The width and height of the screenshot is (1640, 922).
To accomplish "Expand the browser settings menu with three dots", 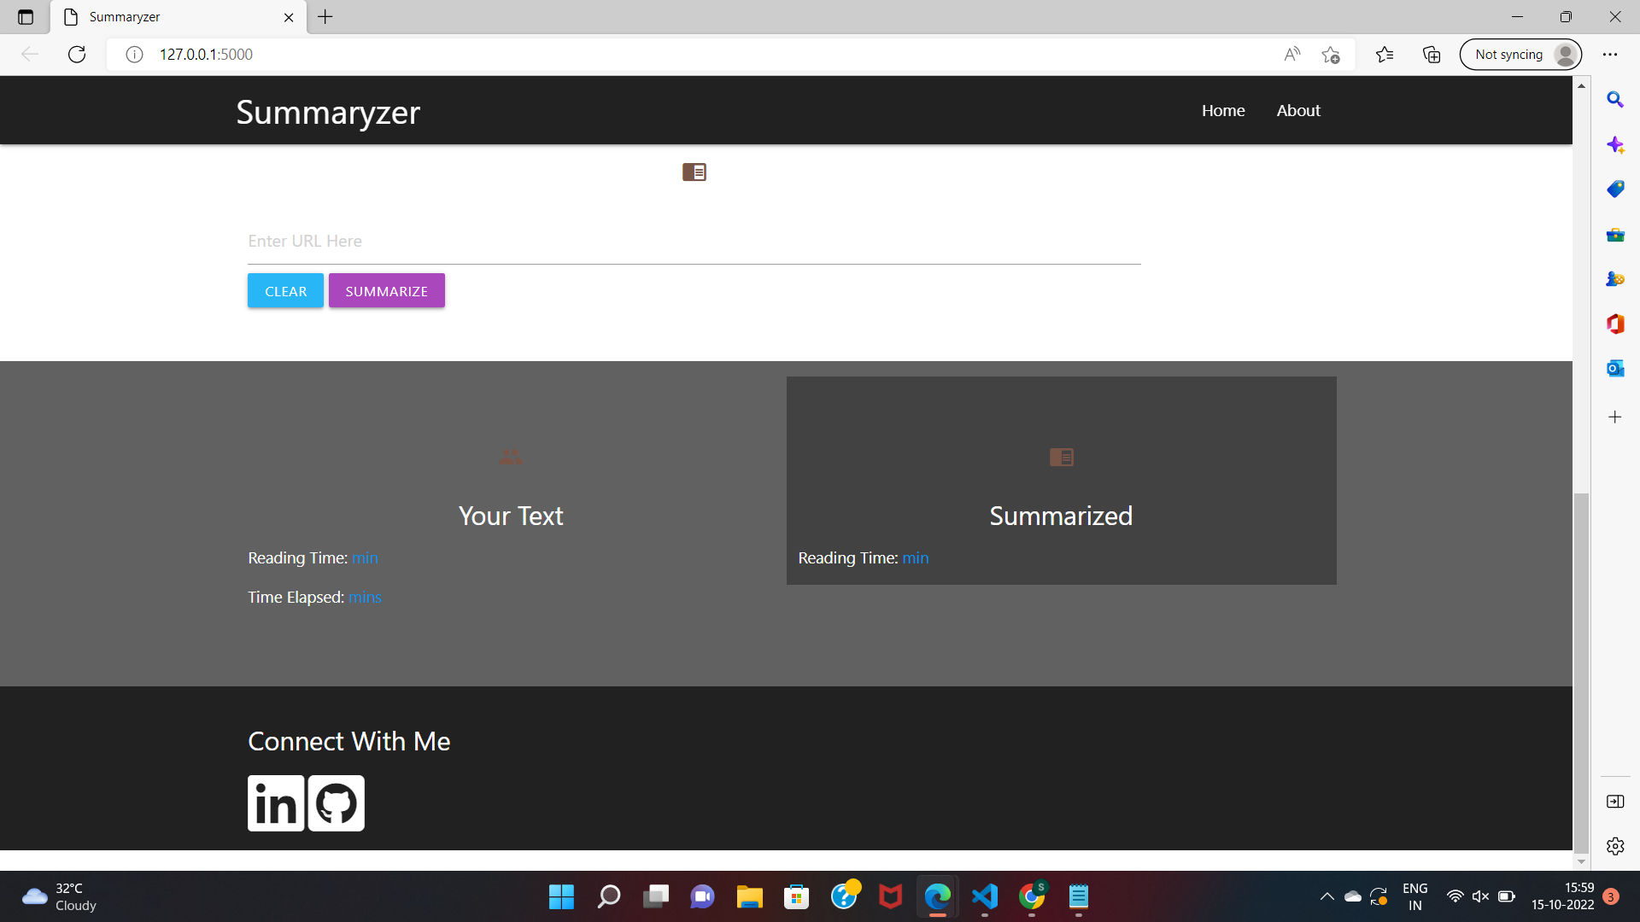I will [x=1611, y=54].
